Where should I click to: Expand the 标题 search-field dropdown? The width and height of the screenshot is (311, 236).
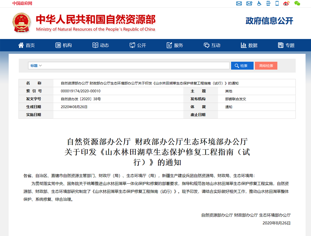pyautogui.click(x=36, y=66)
